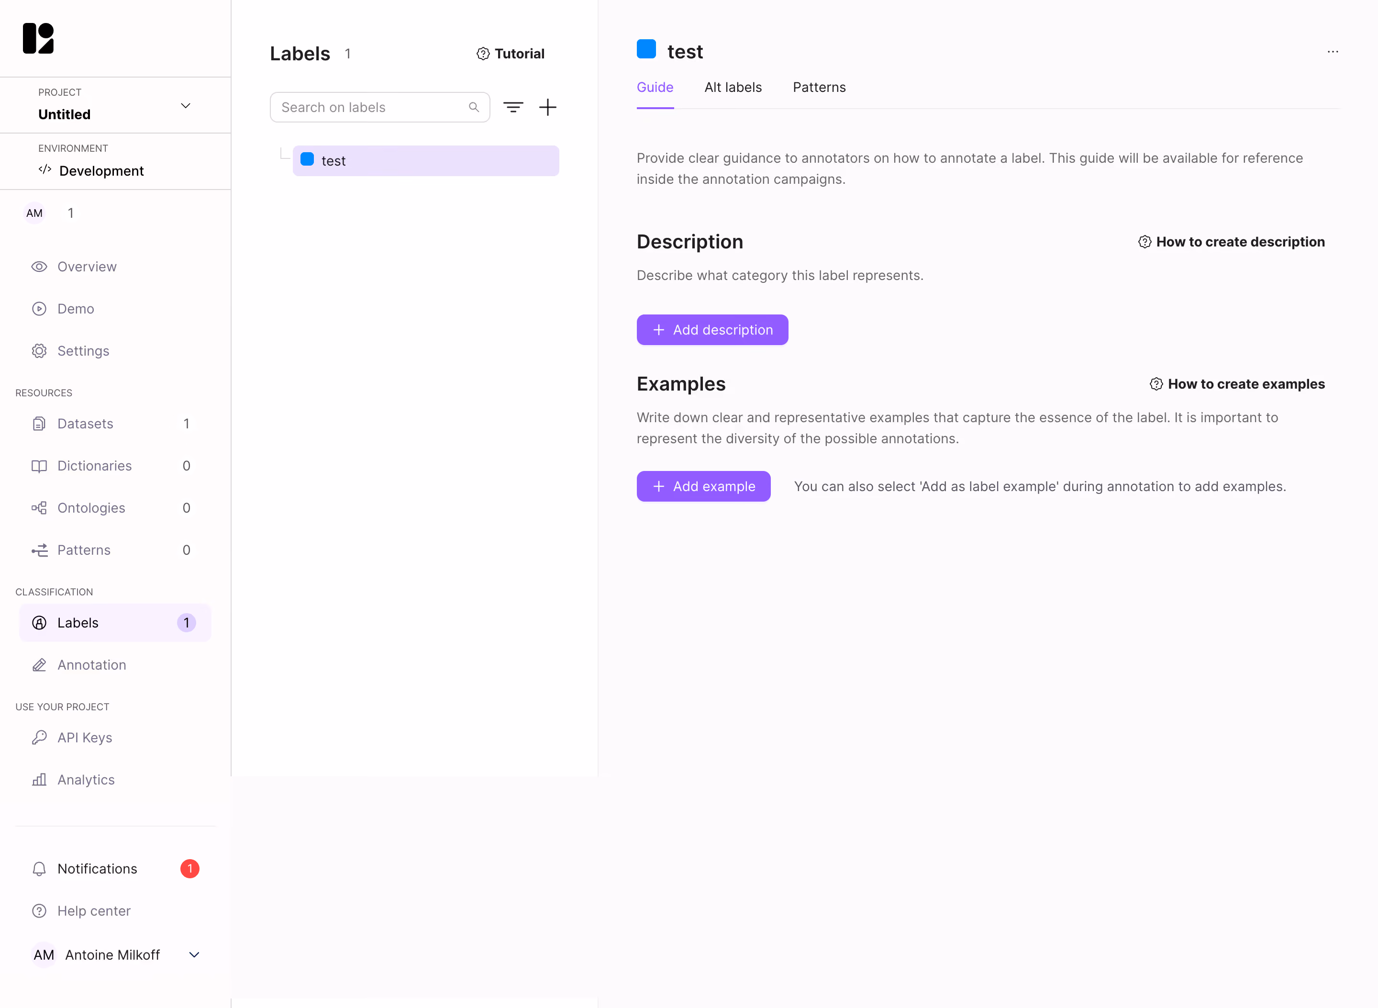The width and height of the screenshot is (1378, 1008).
Task: Open the three-dot menu for test label
Action: click(x=1333, y=52)
